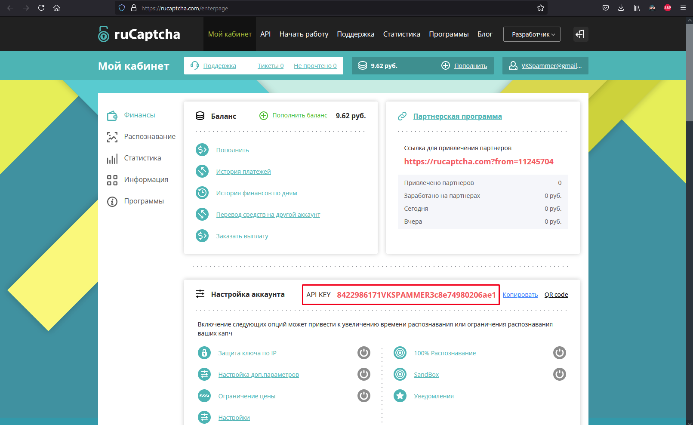Click the Финансы wallet sidebar icon
This screenshot has width=693, height=425.
click(x=112, y=115)
